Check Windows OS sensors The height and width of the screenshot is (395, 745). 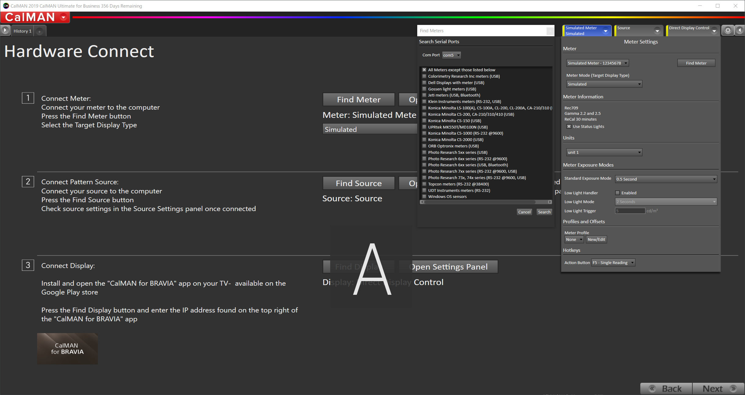[424, 196]
